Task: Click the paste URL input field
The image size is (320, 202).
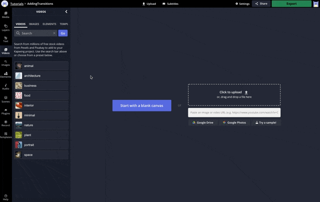Action: pyautogui.click(x=234, y=113)
